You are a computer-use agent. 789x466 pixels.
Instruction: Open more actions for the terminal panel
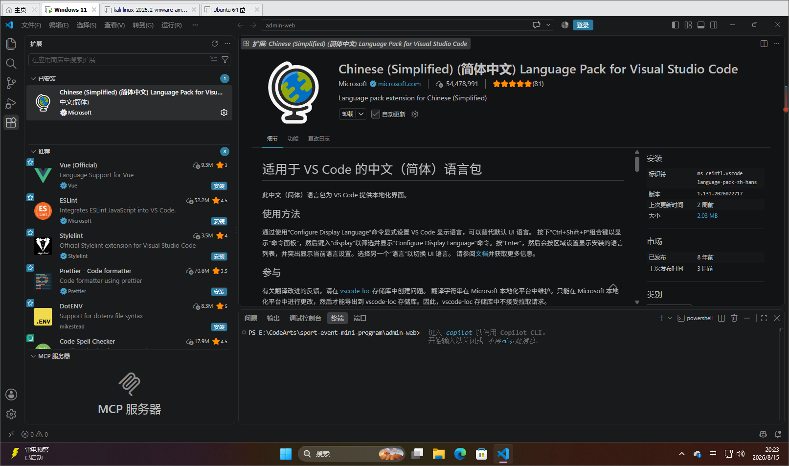pos(747,318)
